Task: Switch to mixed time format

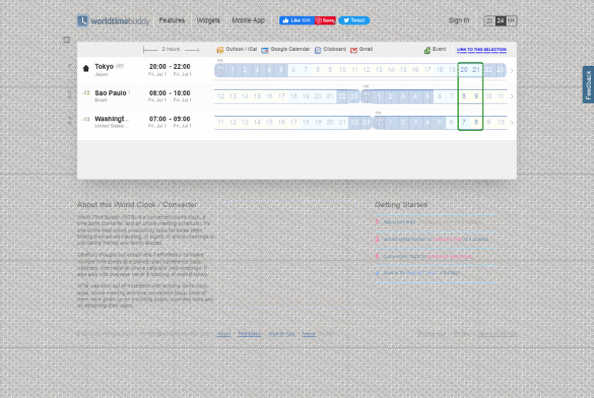Action: click(x=511, y=21)
